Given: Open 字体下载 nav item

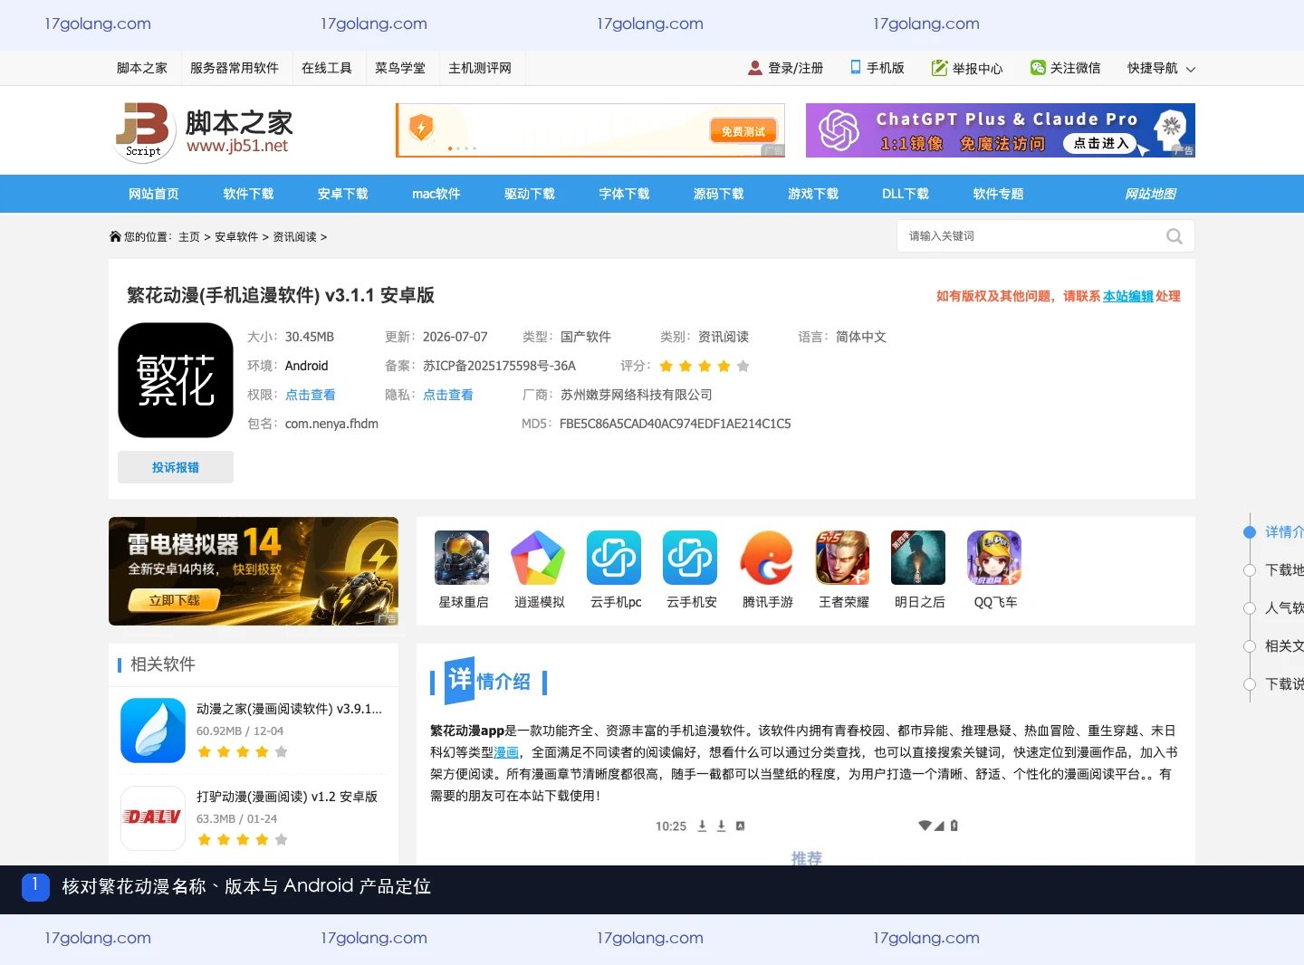Looking at the screenshot, I should pos(624,194).
